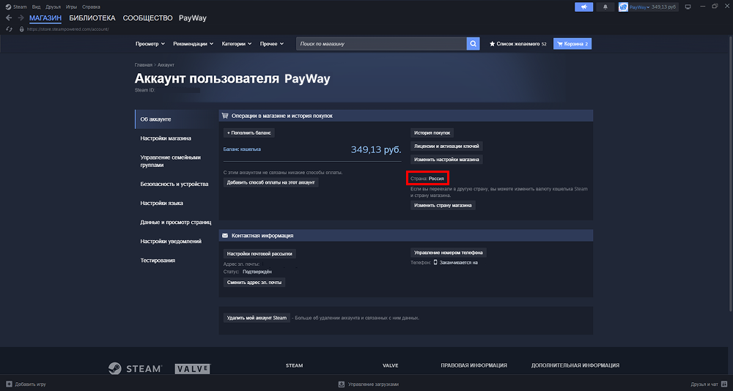The height and width of the screenshot is (391, 733).
Task: Click the ПРАВОВАЯ ИНФОРМАЦИЯ footer heading
Action: point(474,365)
